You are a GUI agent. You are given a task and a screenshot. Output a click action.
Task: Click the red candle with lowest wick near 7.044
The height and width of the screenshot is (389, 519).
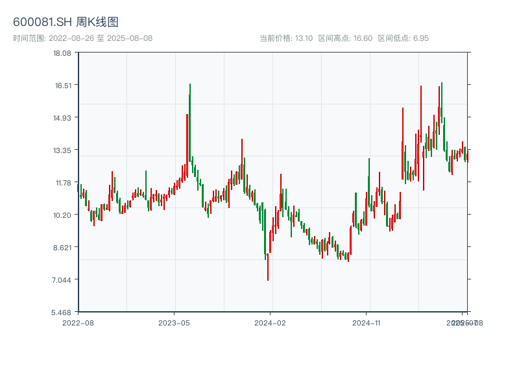point(268,266)
